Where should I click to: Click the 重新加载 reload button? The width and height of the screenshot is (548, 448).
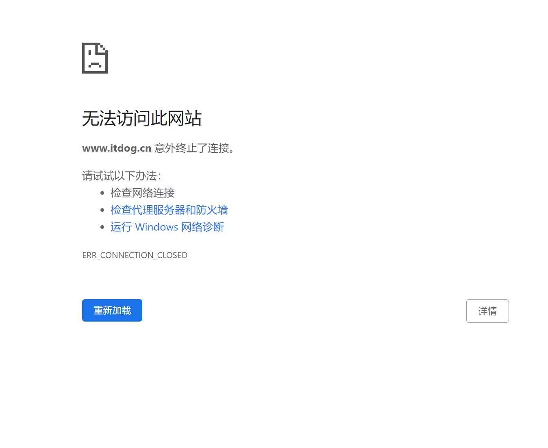pos(112,311)
